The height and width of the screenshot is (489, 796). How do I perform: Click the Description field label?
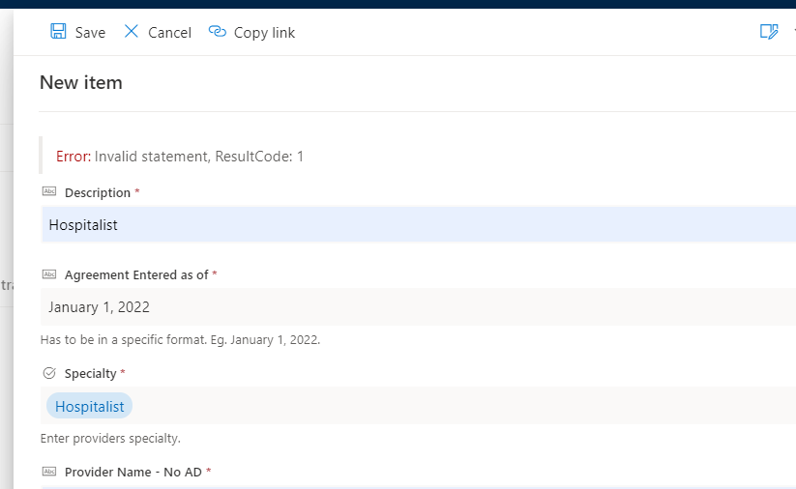click(x=97, y=193)
